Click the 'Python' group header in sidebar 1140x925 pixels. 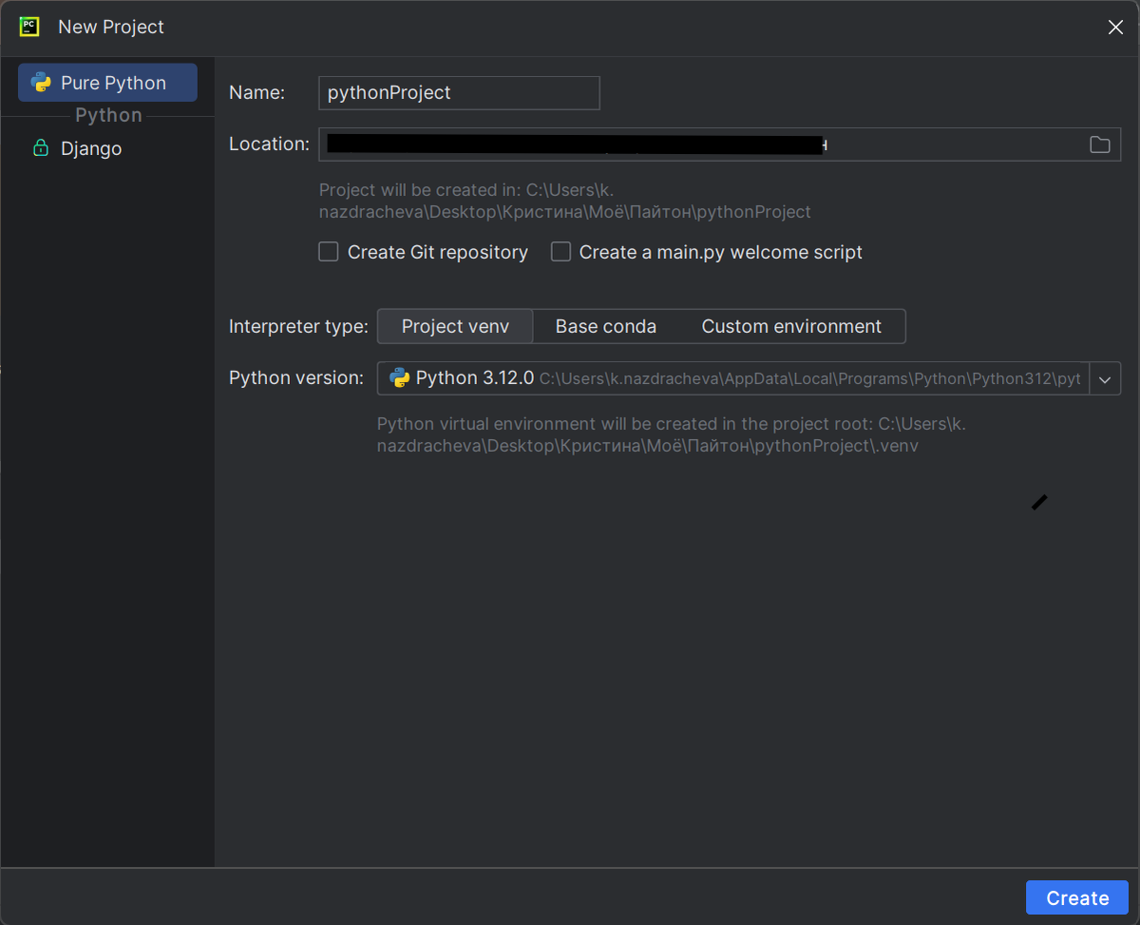(108, 115)
